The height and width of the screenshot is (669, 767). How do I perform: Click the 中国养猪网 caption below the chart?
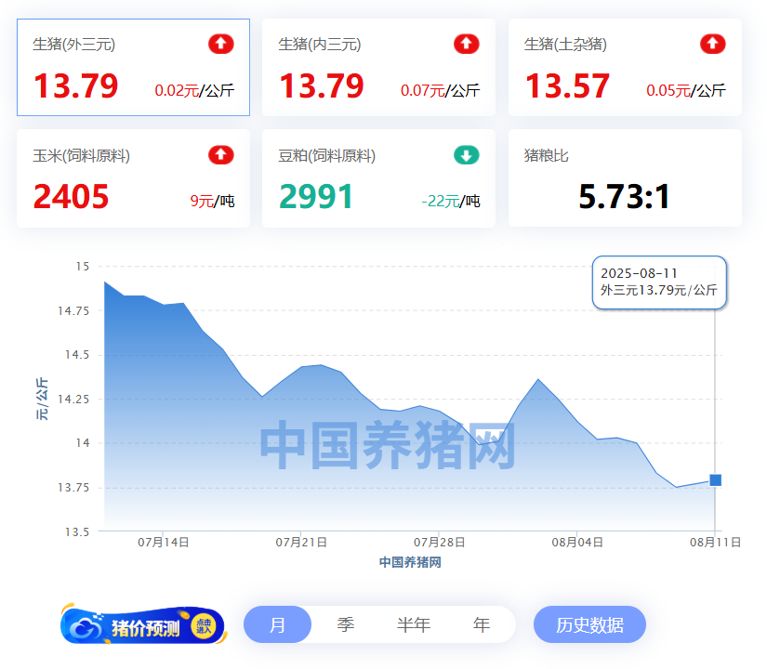410,562
